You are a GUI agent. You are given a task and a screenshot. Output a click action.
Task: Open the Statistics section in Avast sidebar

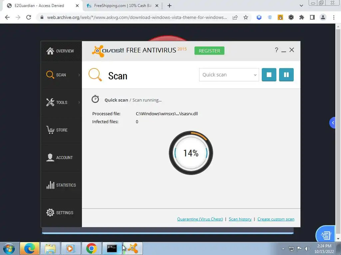(x=61, y=185)
